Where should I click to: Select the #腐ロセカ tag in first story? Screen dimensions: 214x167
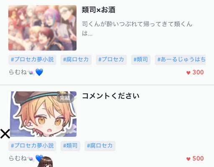76,60
